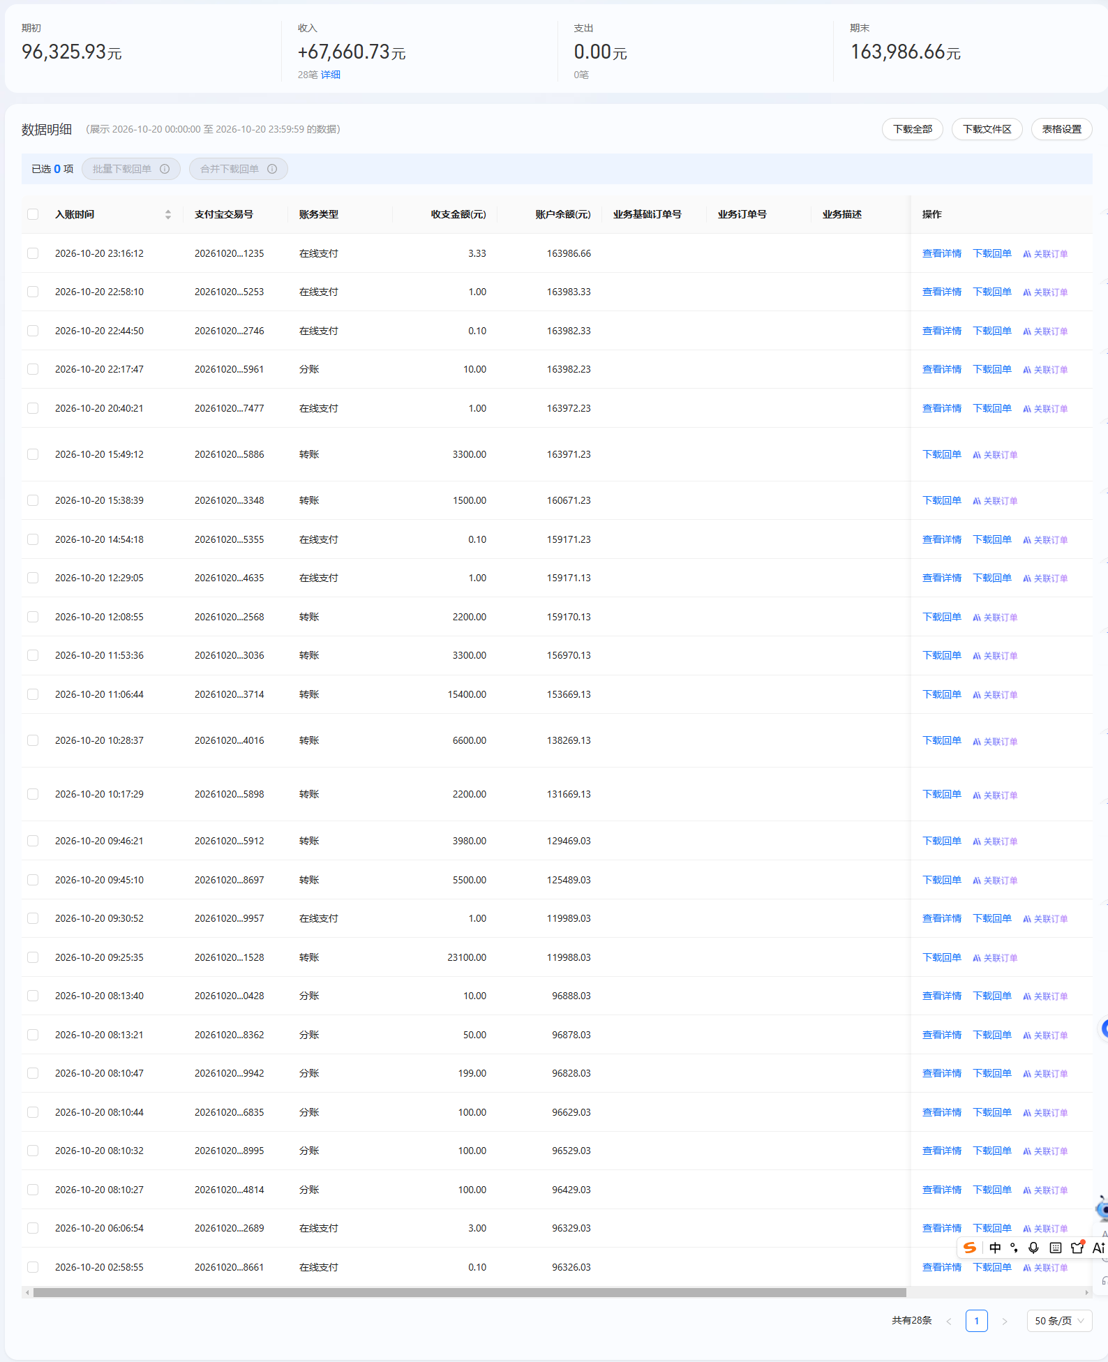Screen dimensions: 1108x1362
Task: Click the horizontal scrollbar thumb under the table
Action: pos(470,1292)
